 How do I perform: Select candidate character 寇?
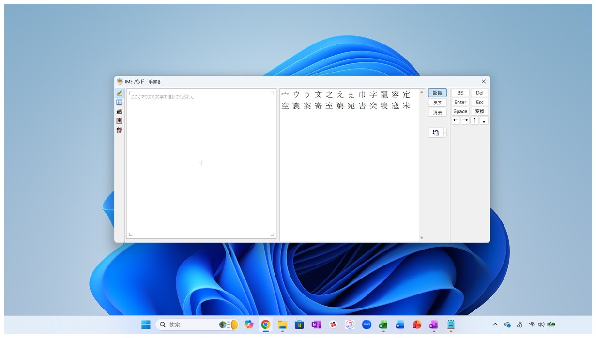tap(395, 106)
